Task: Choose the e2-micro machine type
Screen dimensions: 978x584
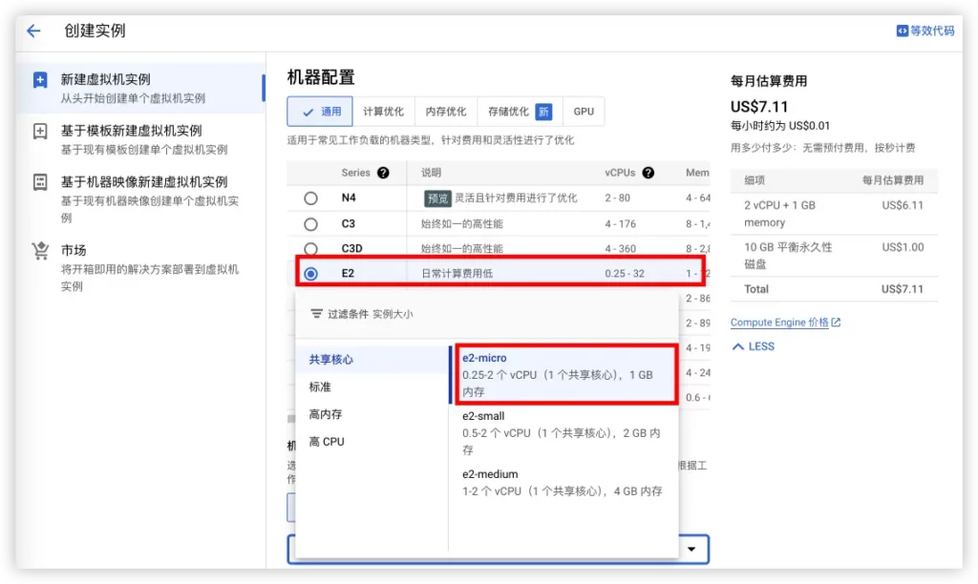Action: click(x=564, y=375)
